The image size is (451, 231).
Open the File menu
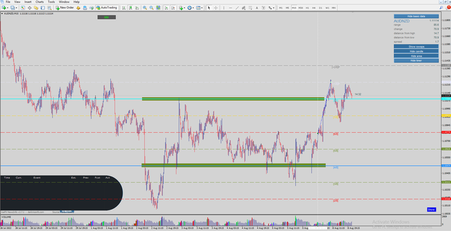tap(8, 2)
